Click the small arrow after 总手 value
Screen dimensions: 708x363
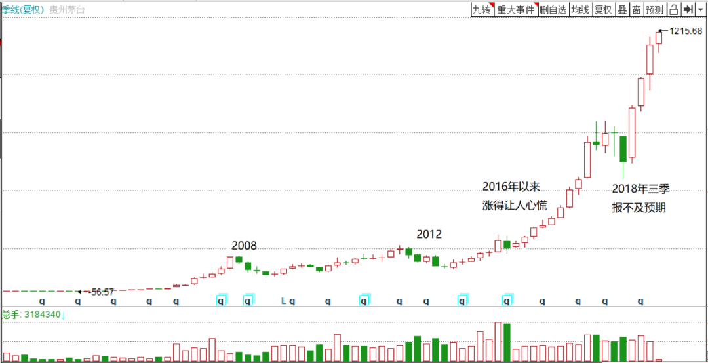click(63, 315)
